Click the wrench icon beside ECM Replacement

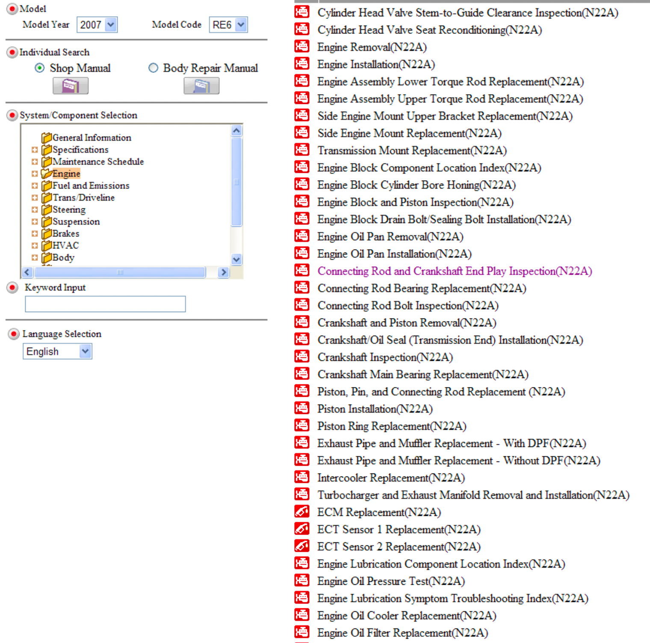301,512
